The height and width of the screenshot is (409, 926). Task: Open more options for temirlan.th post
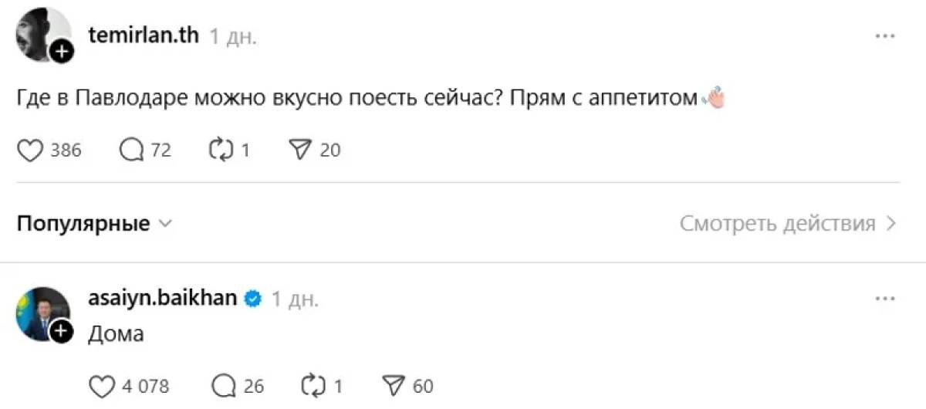coord(884,36)
